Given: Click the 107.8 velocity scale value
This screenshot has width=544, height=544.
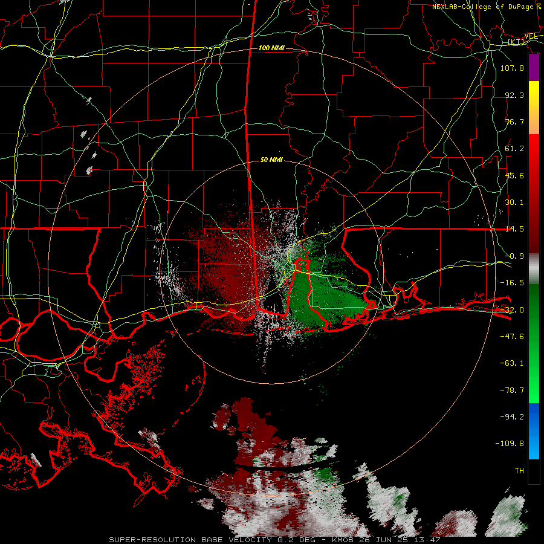Looking at the screenshot, I should (512, 68).
